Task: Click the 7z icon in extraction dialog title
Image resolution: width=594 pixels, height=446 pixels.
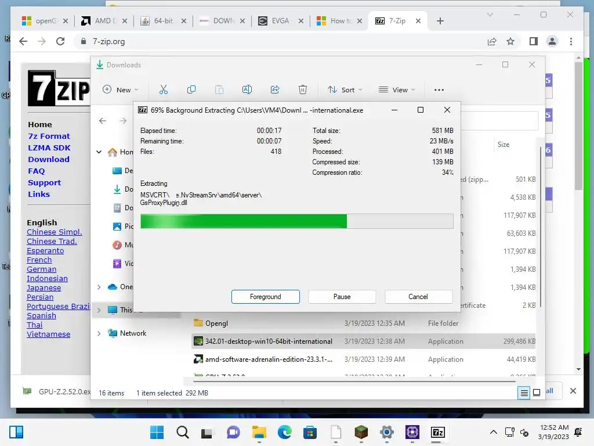Action: click(143, 110)
